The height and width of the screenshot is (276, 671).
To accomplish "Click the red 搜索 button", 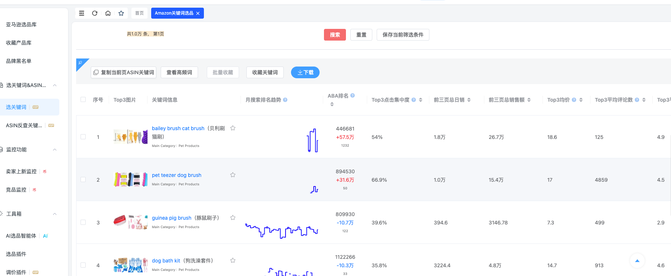I will pos(335,35).
